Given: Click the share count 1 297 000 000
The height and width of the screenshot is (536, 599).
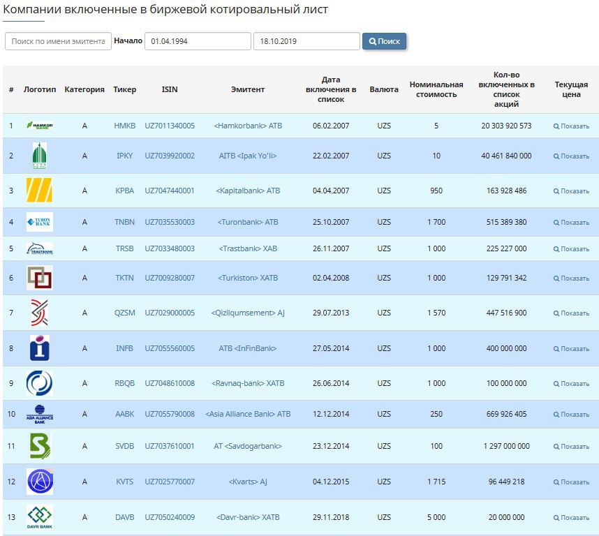Looking at the screenshot, I should (x=507, y=446).
